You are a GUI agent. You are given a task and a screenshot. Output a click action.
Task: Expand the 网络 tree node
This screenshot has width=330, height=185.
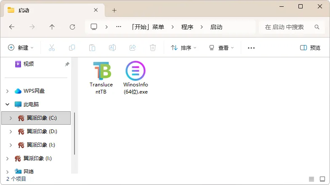tap(8, 172)
